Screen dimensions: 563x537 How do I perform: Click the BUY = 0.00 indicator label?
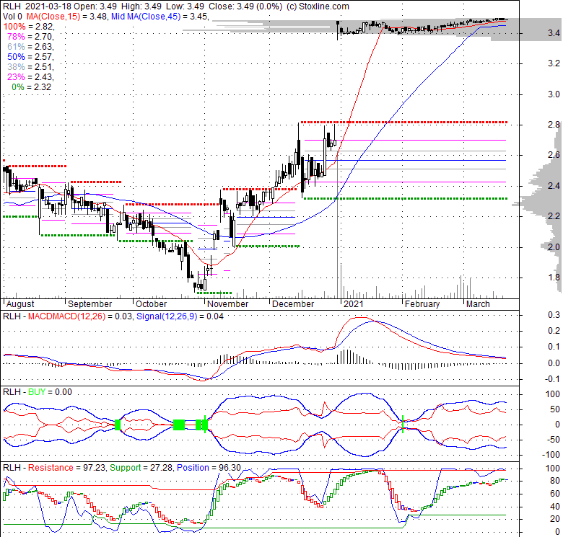click(50, 392)
